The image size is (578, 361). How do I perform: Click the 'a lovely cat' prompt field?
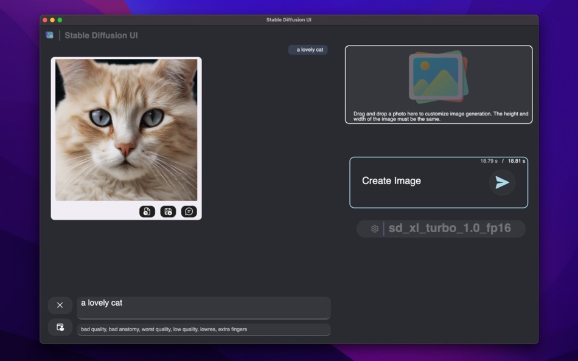(x=203, y=306)
